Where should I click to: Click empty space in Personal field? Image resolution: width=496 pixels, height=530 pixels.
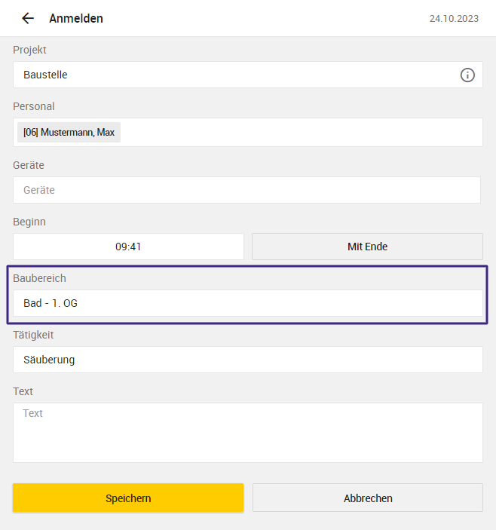click(301, 132)
